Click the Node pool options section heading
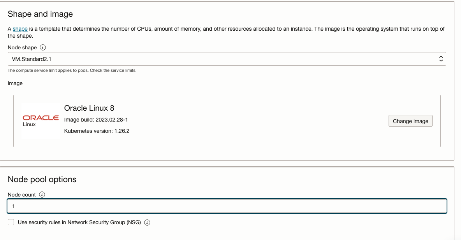 42,179
